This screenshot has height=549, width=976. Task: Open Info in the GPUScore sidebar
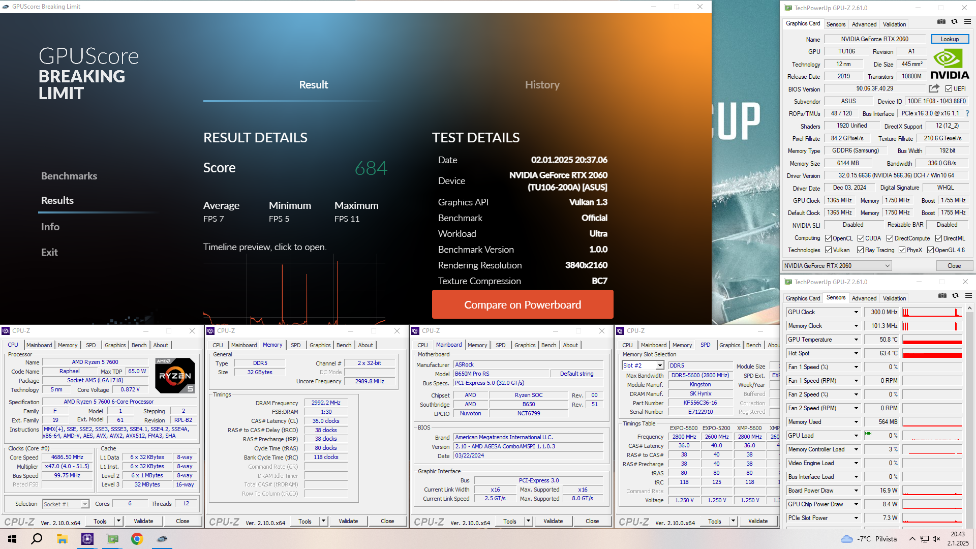(50, 227)
